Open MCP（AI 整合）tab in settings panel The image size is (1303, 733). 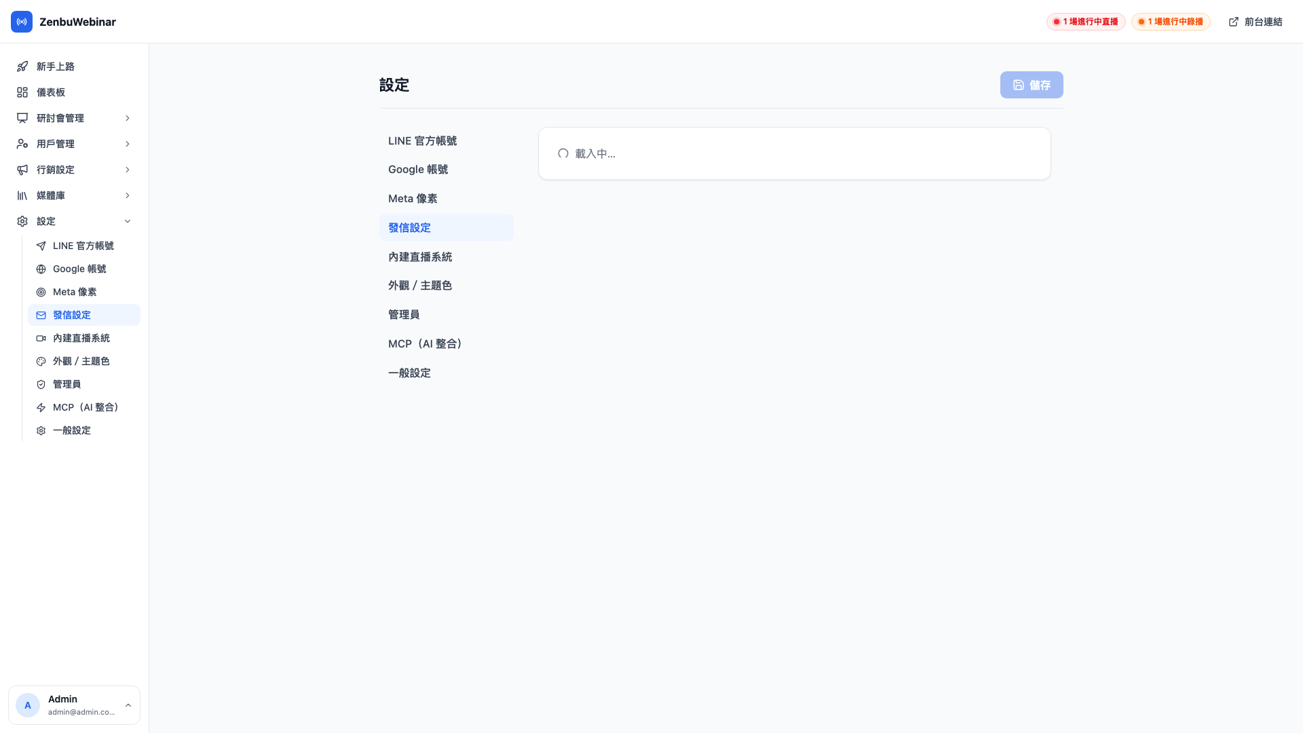pos(447,343)
